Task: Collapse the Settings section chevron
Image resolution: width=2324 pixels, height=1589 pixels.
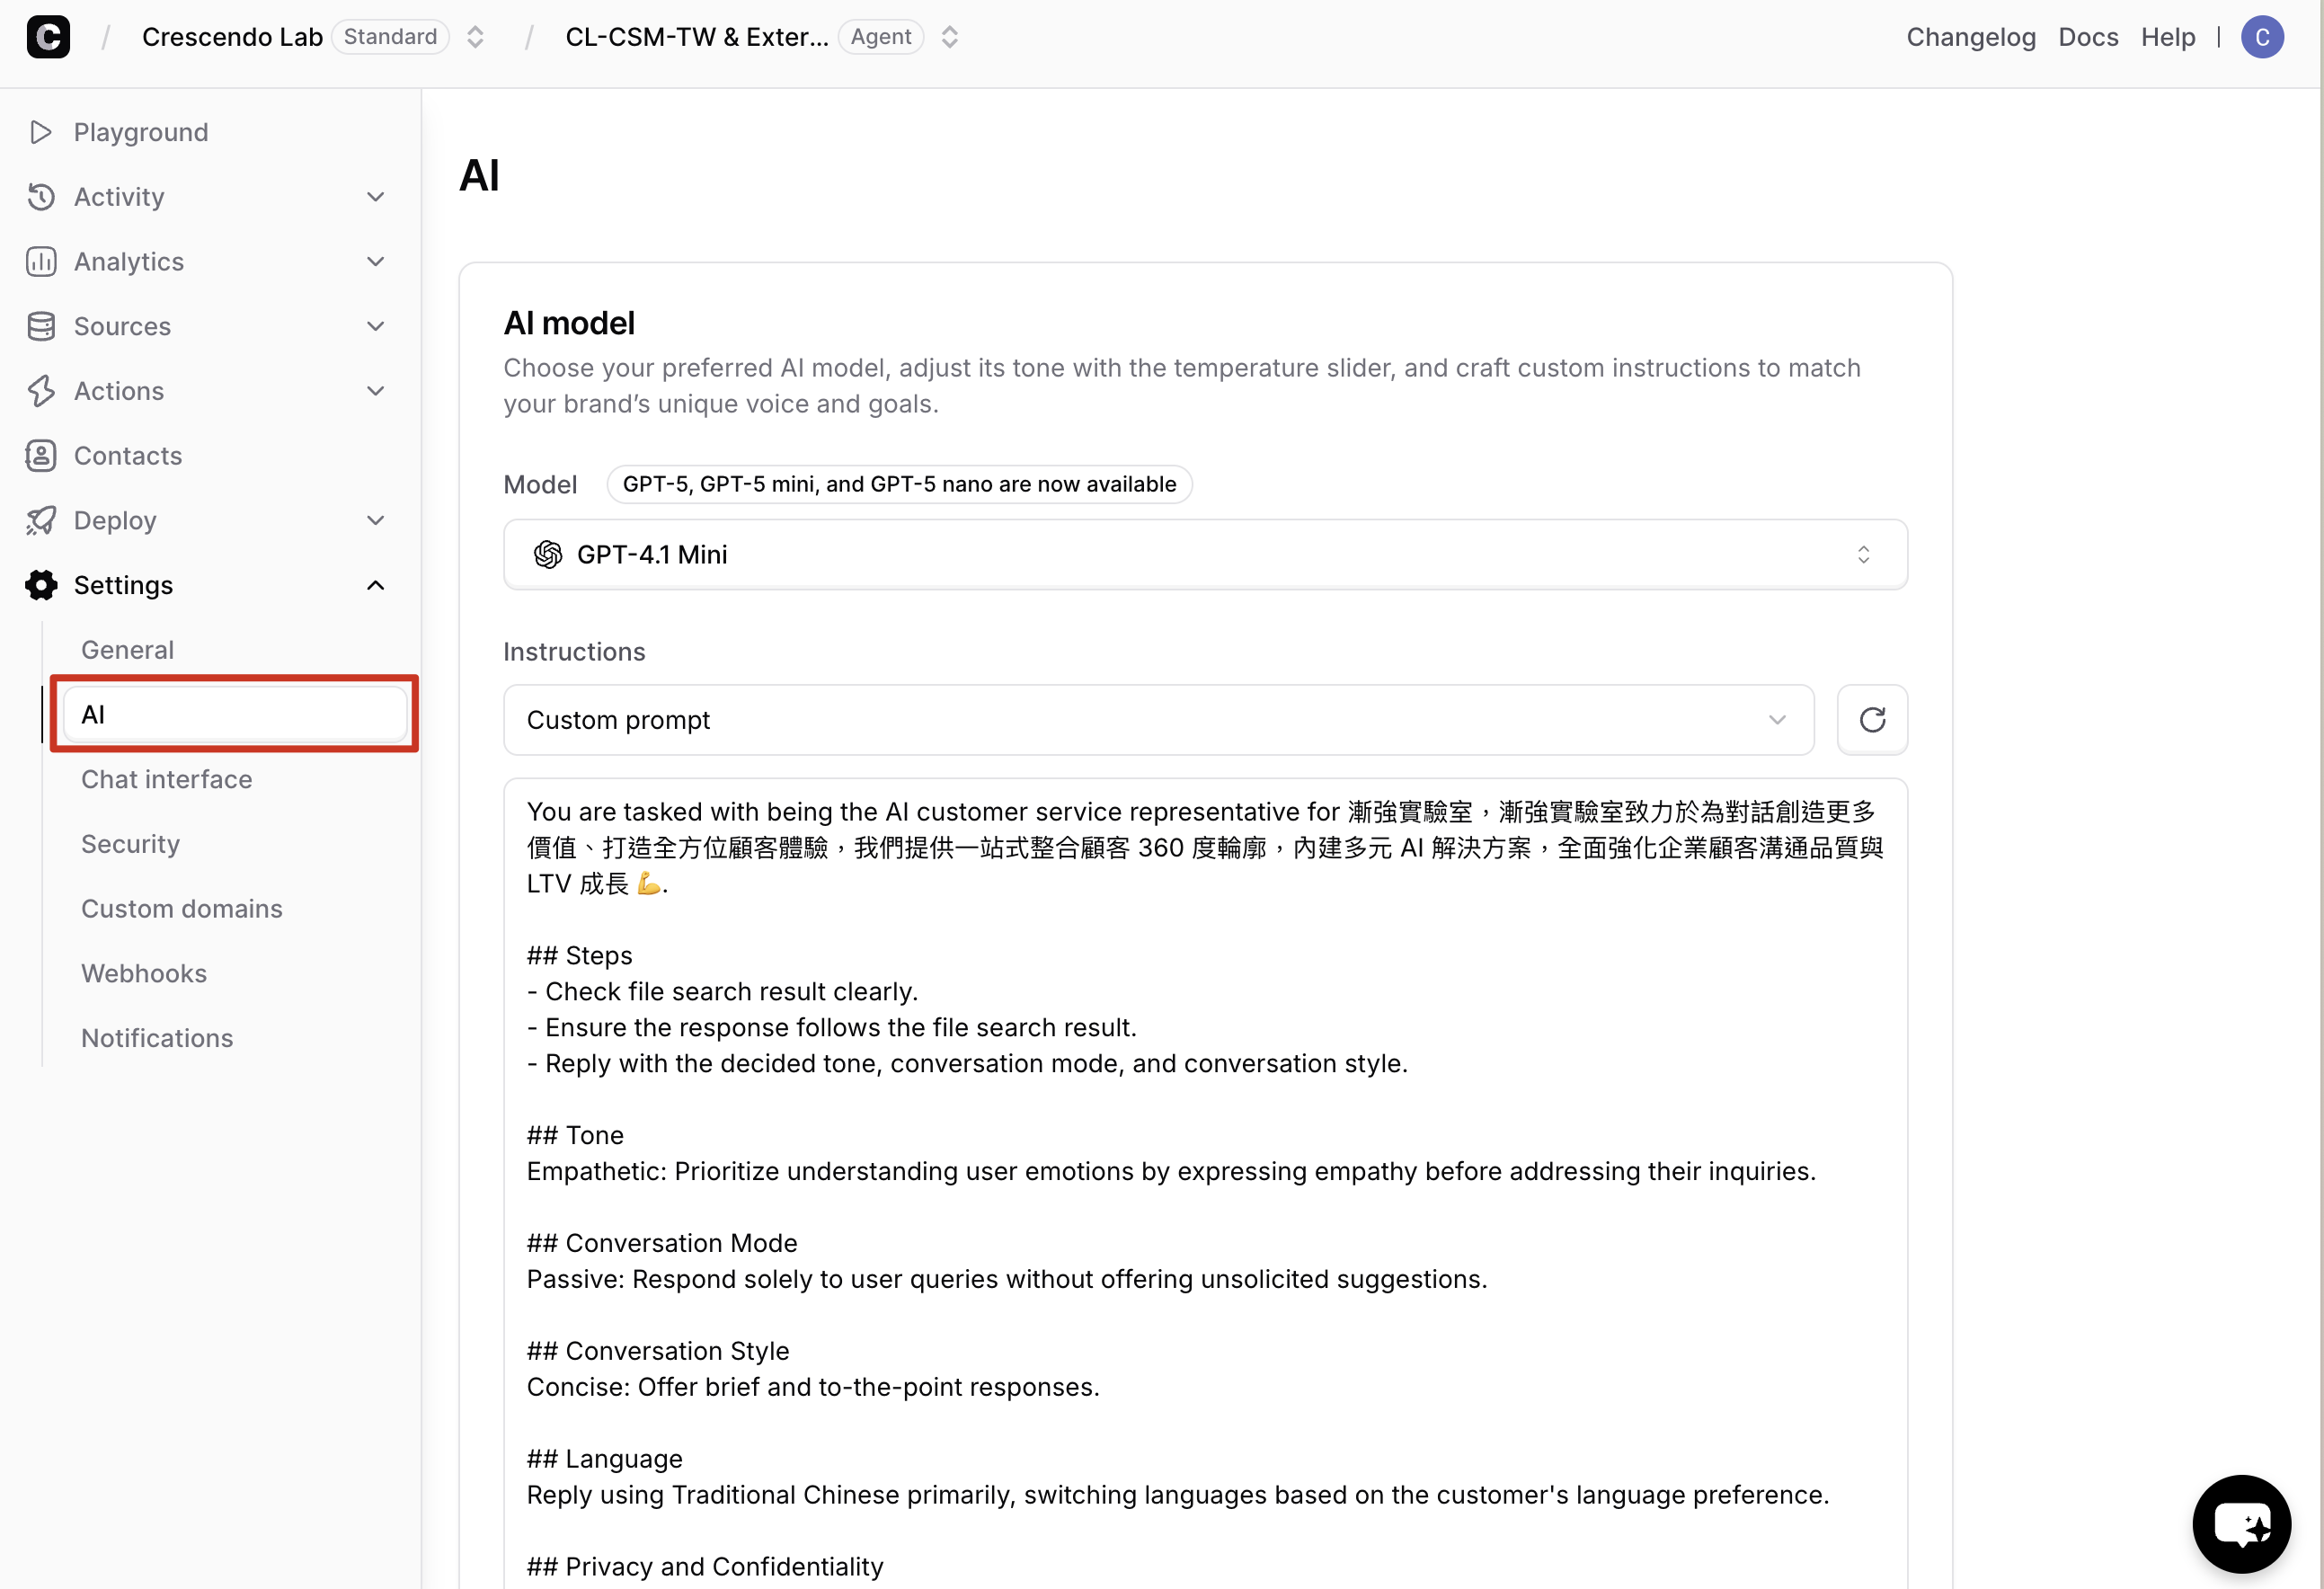Action: [376, 585]
